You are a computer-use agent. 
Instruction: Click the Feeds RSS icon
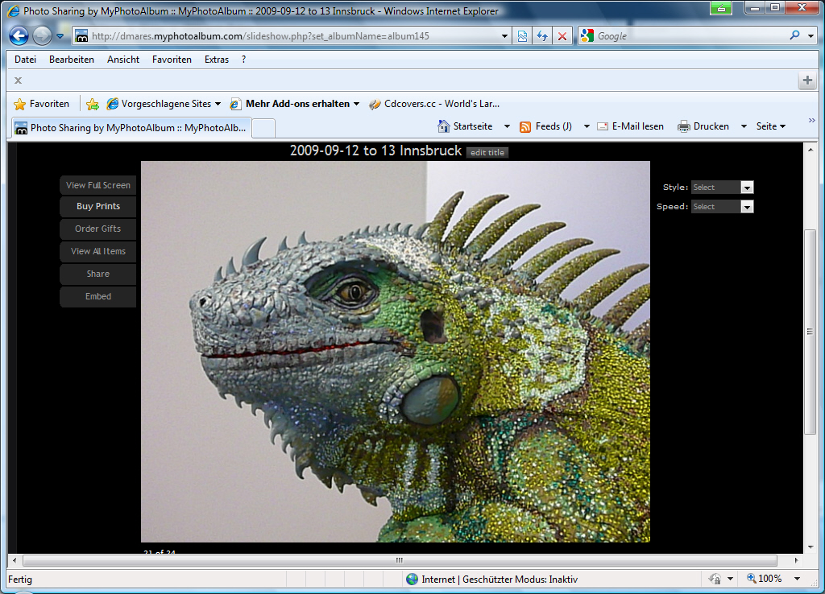526,126
